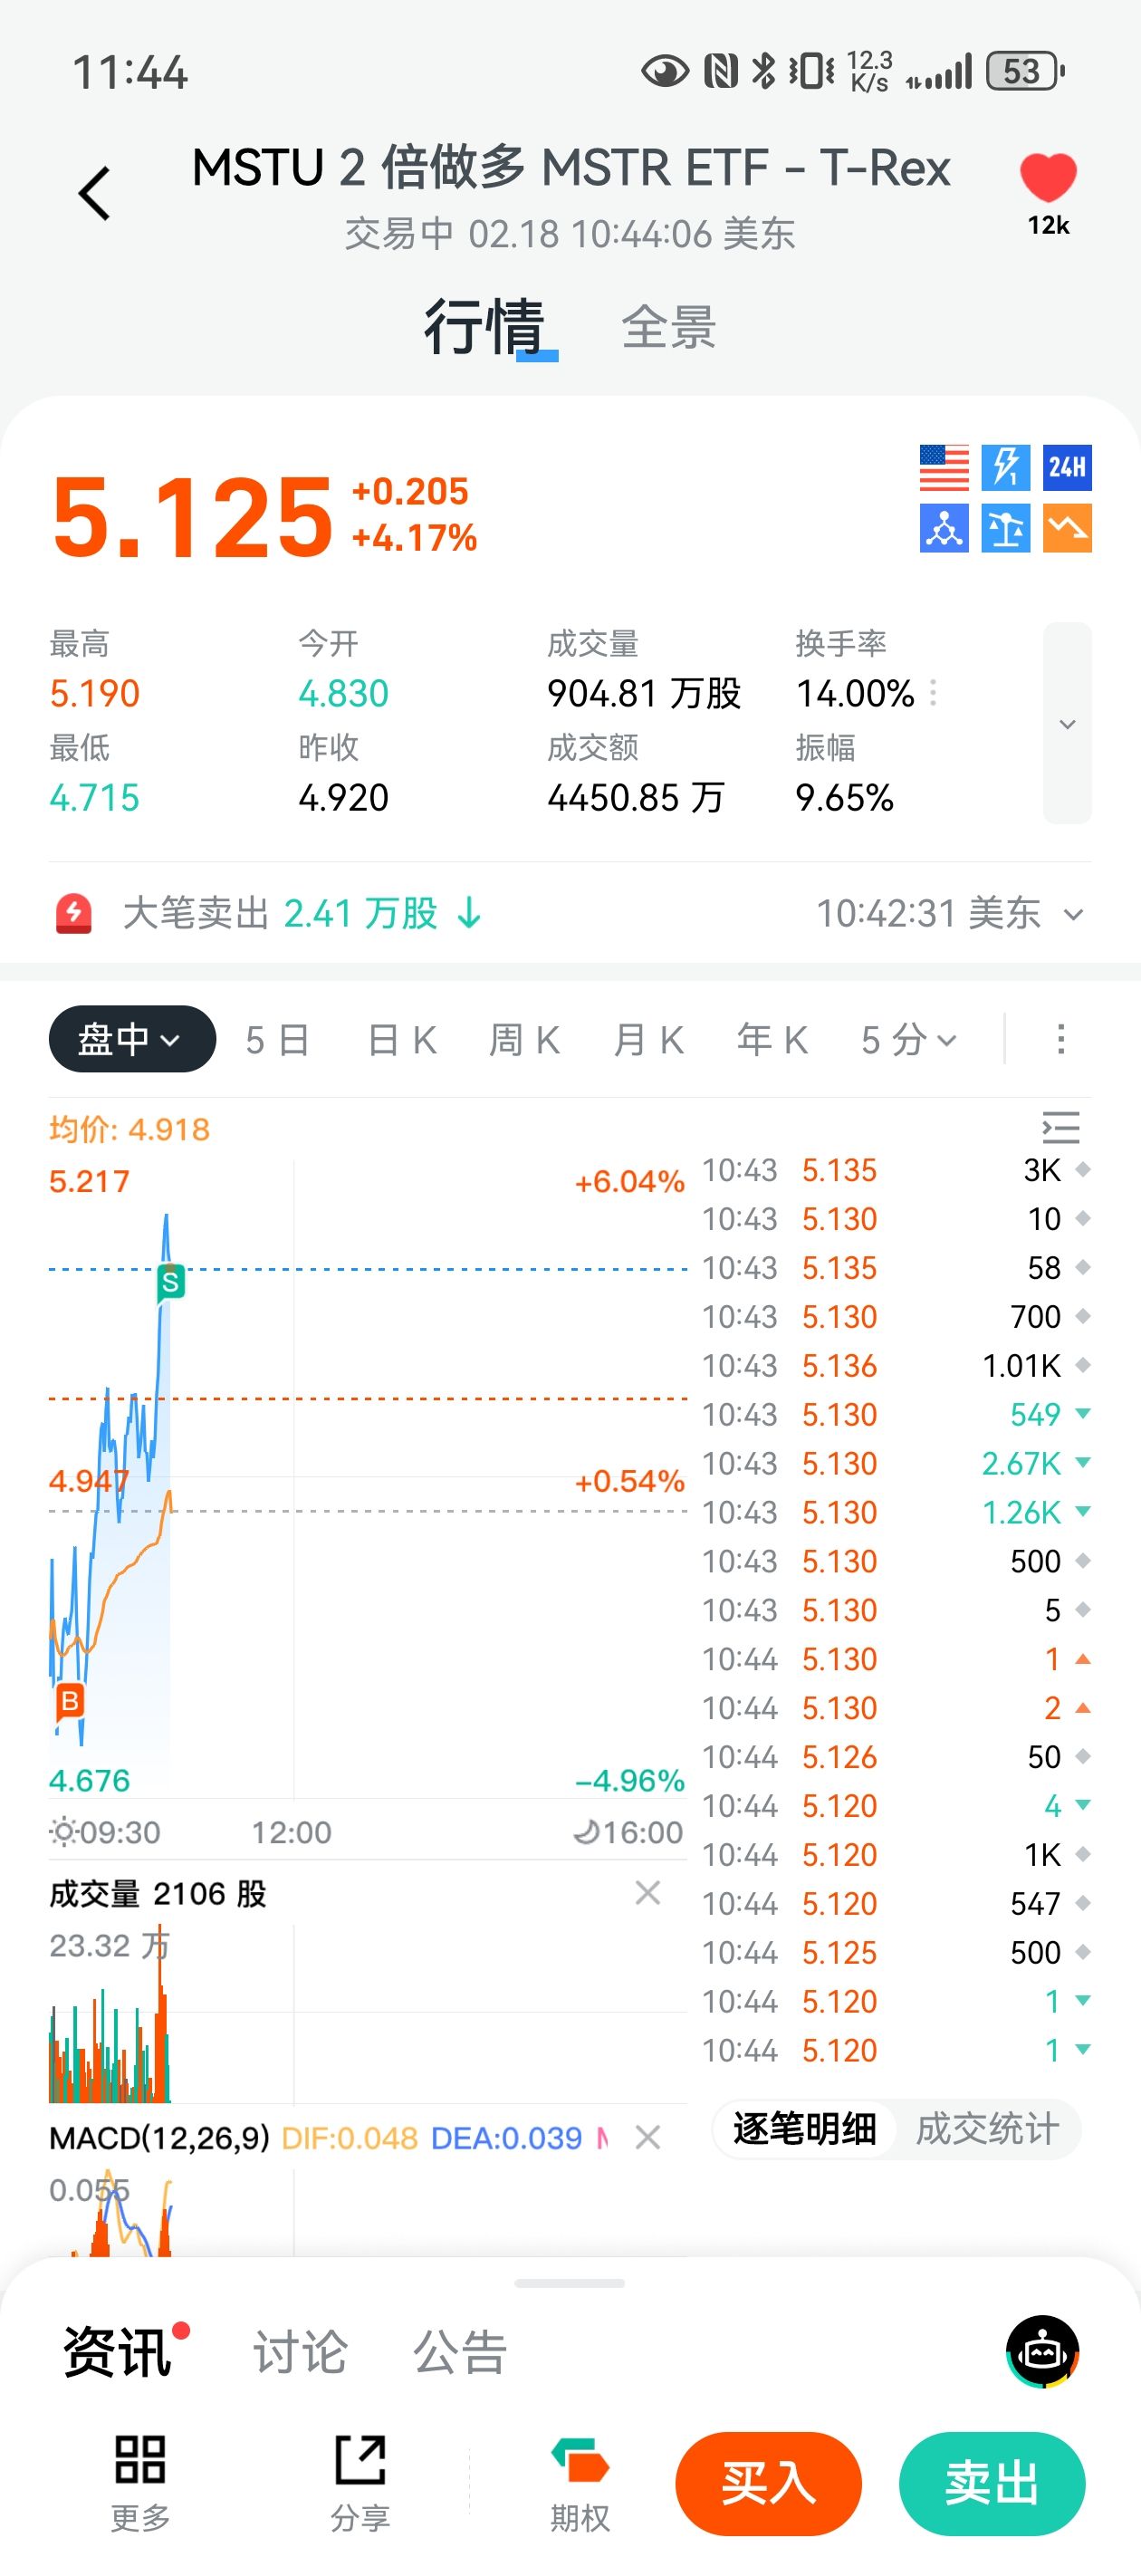Open the 盘中 chart dropdown
Viewport: 1141px width, 2576px height.
pos(132,1039)
